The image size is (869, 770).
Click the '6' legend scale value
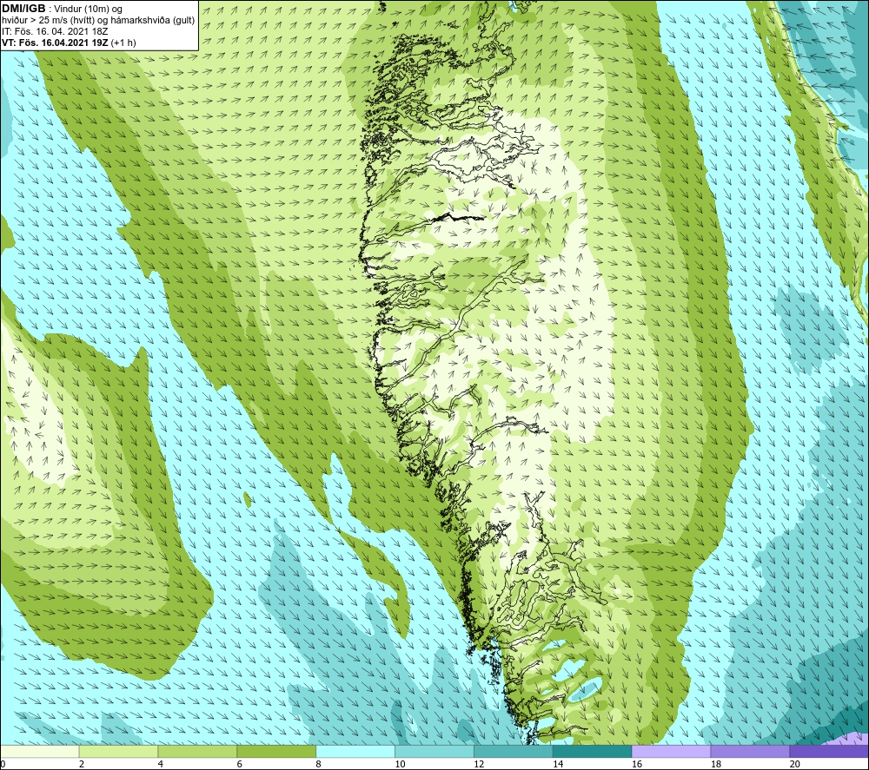coord(240,764)
